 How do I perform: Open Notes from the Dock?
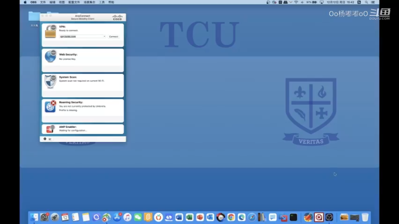click(86, 217)
